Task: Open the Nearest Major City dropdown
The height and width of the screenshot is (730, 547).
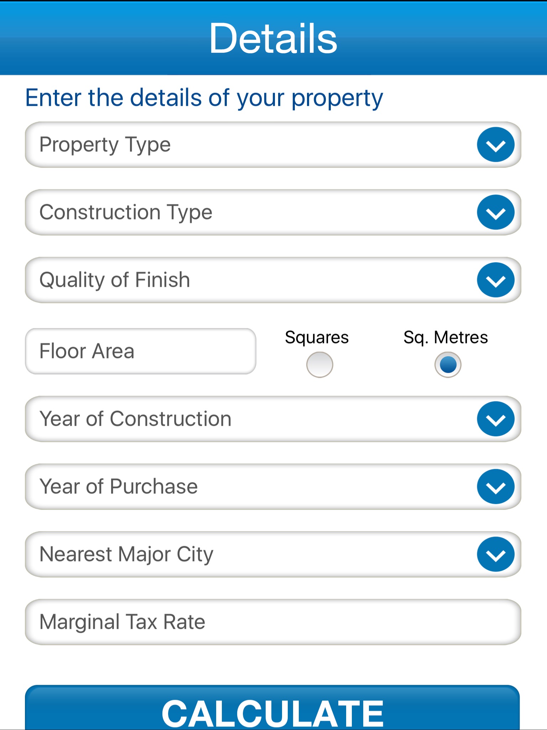Action: point(249,554)
